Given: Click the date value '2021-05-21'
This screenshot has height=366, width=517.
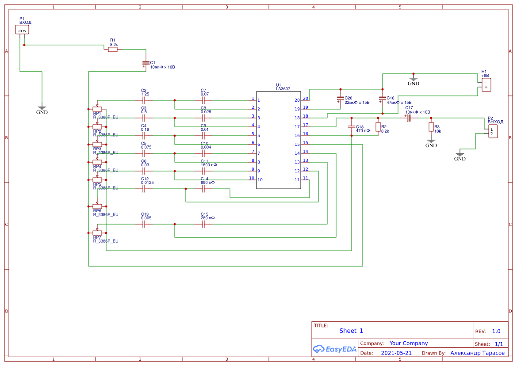Looking at the screenshot, I should (x=396, y=353).
